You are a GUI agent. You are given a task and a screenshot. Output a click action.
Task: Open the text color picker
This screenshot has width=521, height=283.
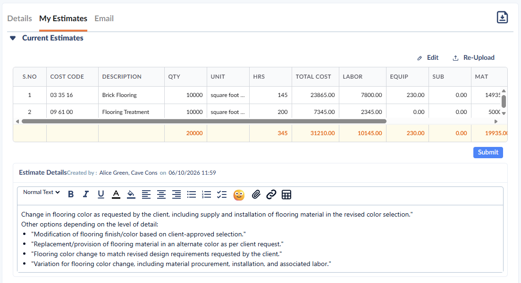[116, 194]
